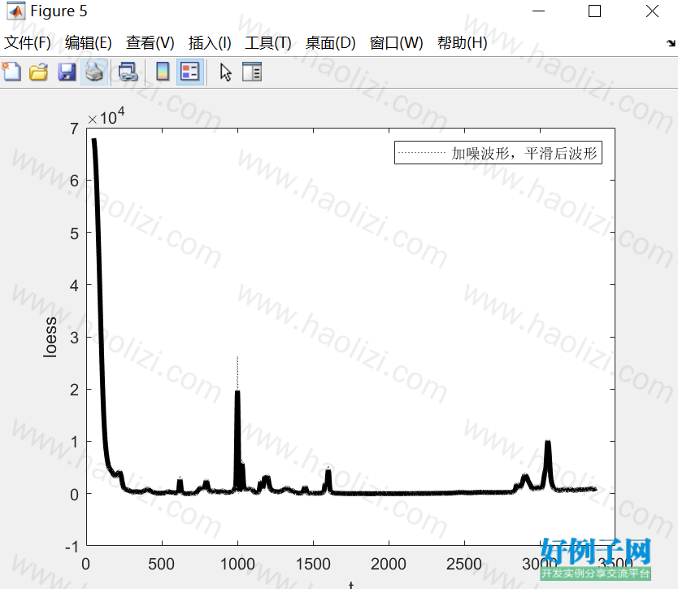The width and height of the screenshot is (678, 589).
Task: Click the loess y-axis label
Action: (50, 337)
